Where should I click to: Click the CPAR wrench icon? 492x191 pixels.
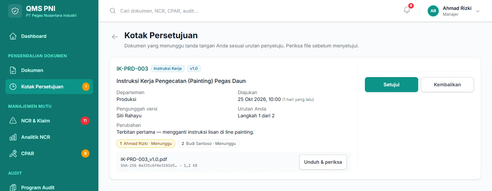(x=13, y=153)
